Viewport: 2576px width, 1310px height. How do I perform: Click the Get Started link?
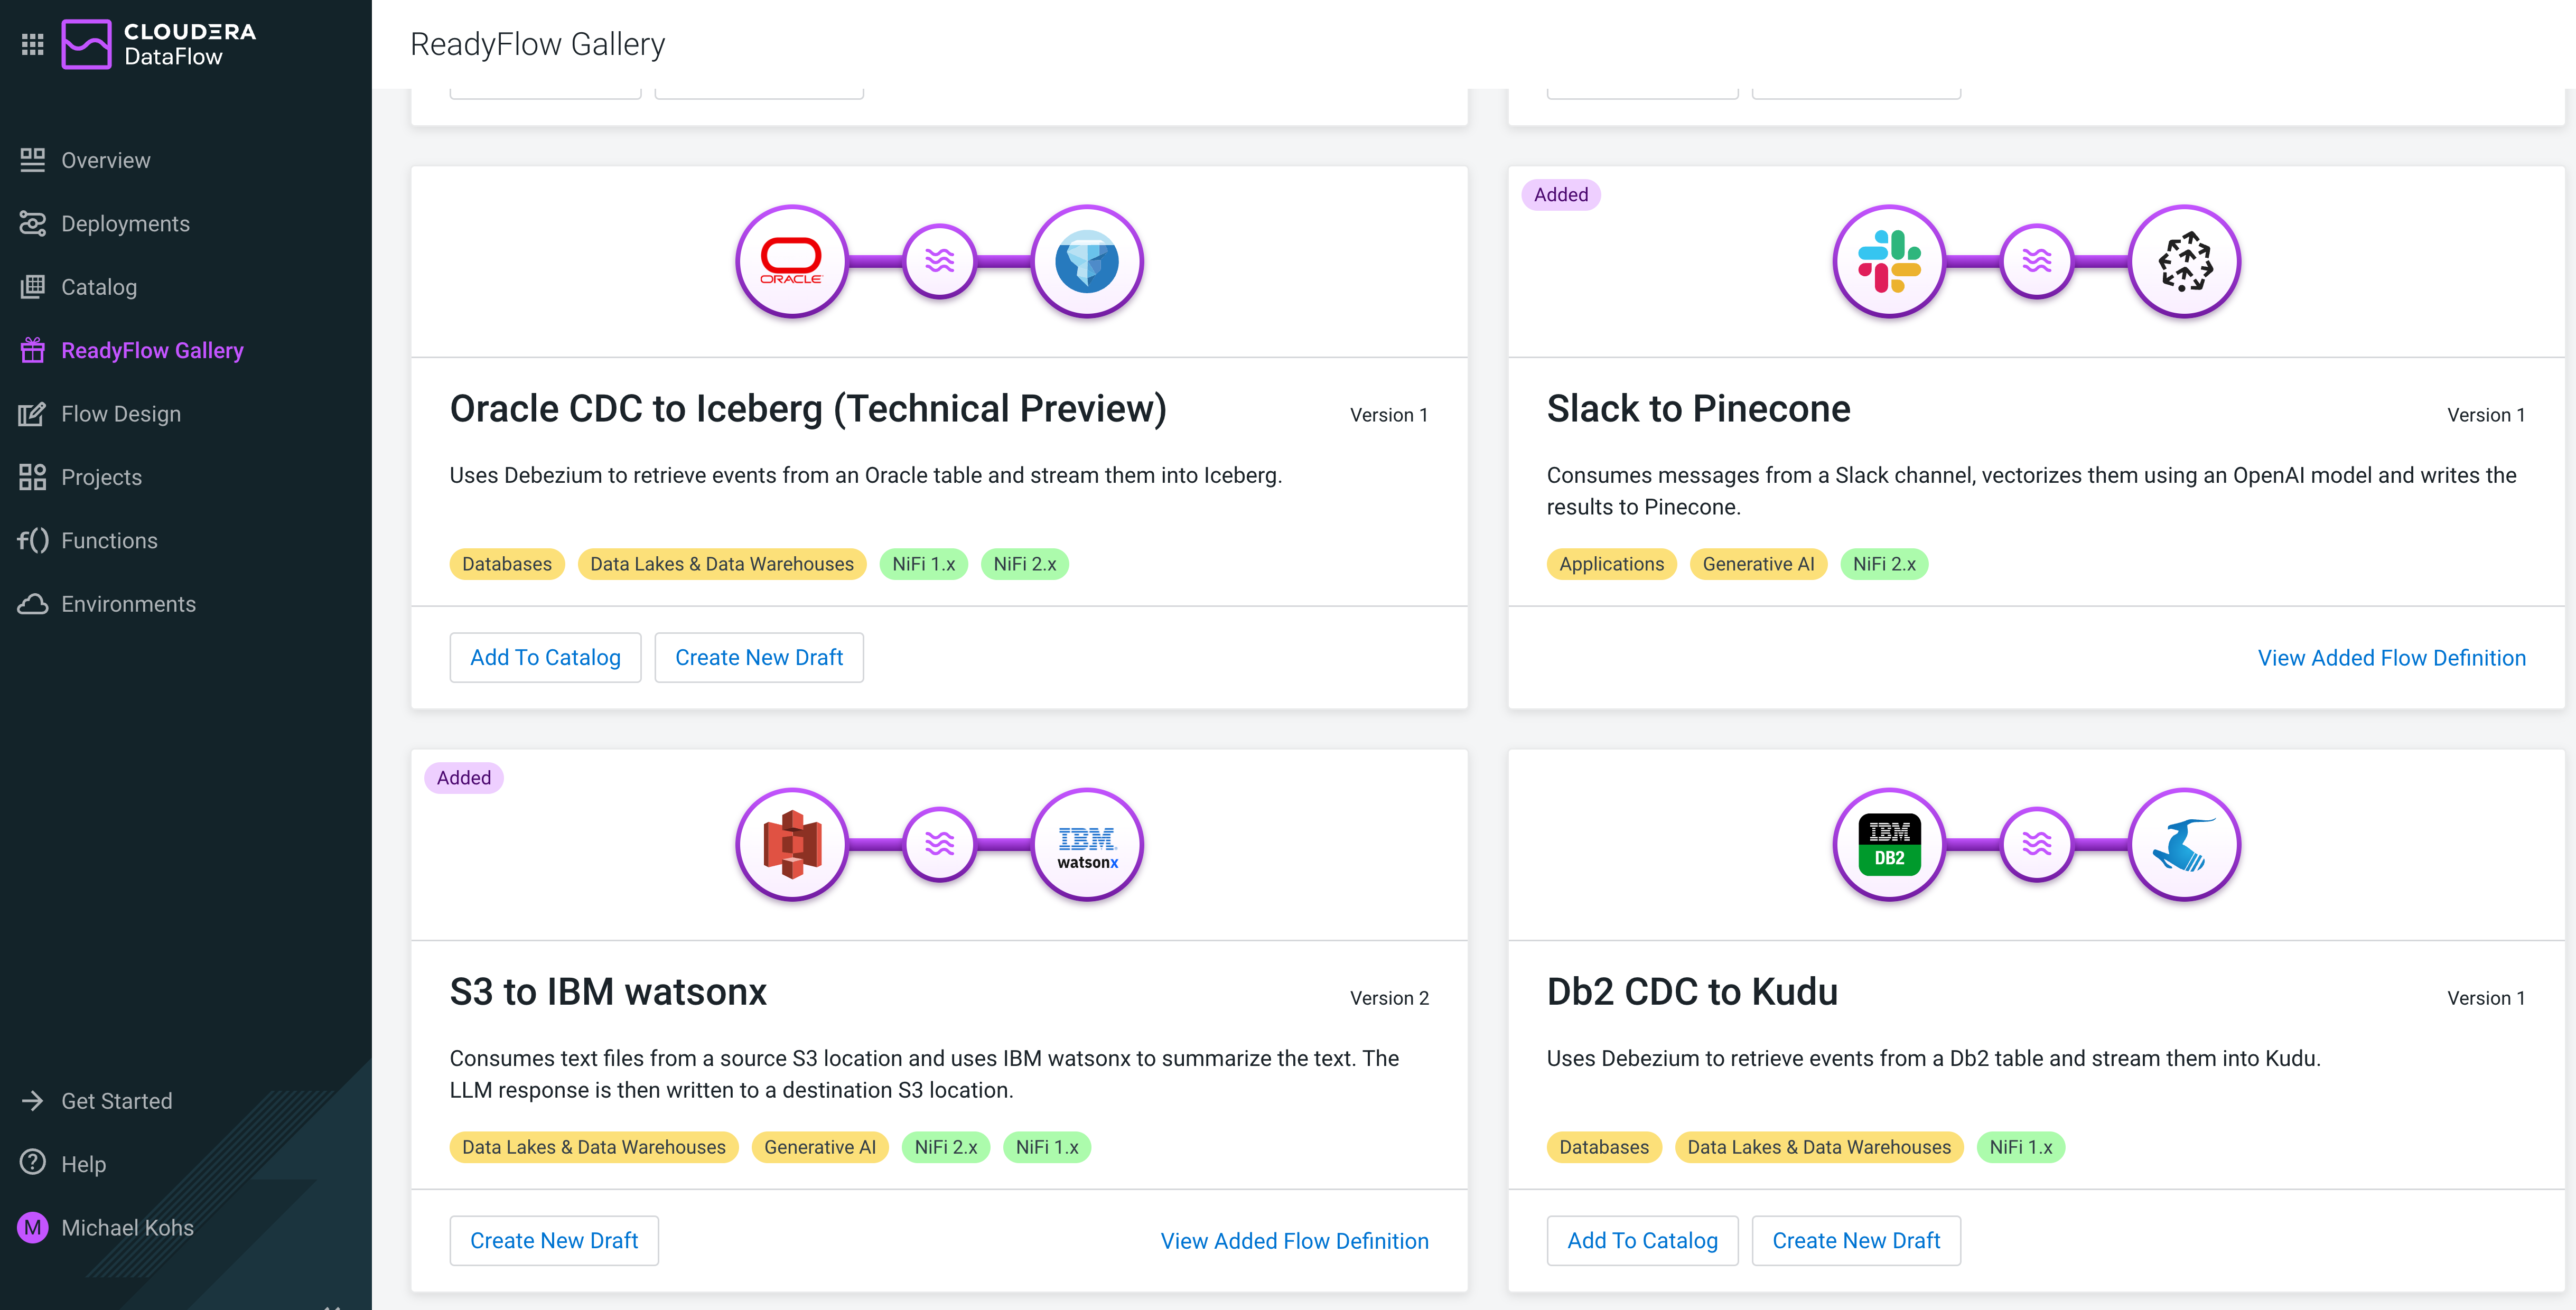117,1101
